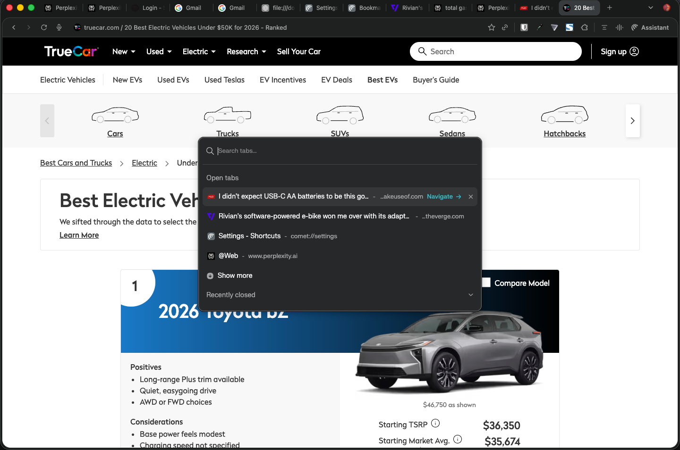Click the copy link icon in address bar
Viewport: 680px width, 450px height.
pos(505,27)
